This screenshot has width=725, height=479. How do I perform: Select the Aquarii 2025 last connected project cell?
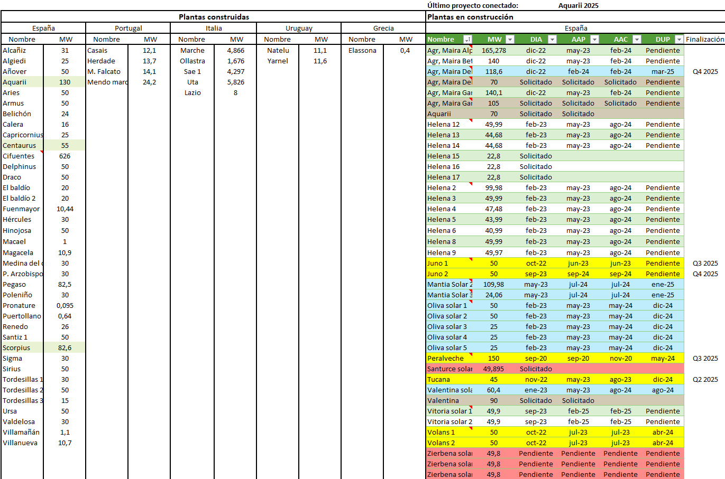click(x=579, y=6)
